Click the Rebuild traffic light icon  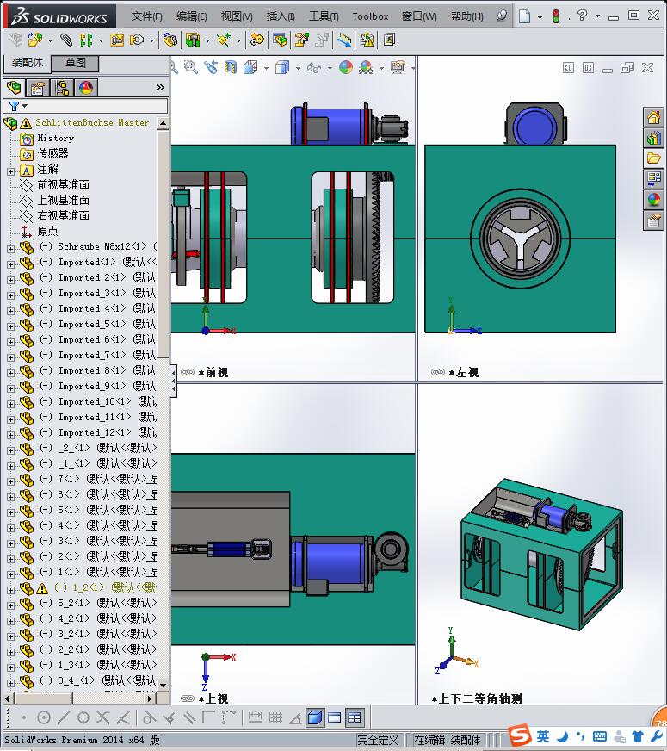555,16
